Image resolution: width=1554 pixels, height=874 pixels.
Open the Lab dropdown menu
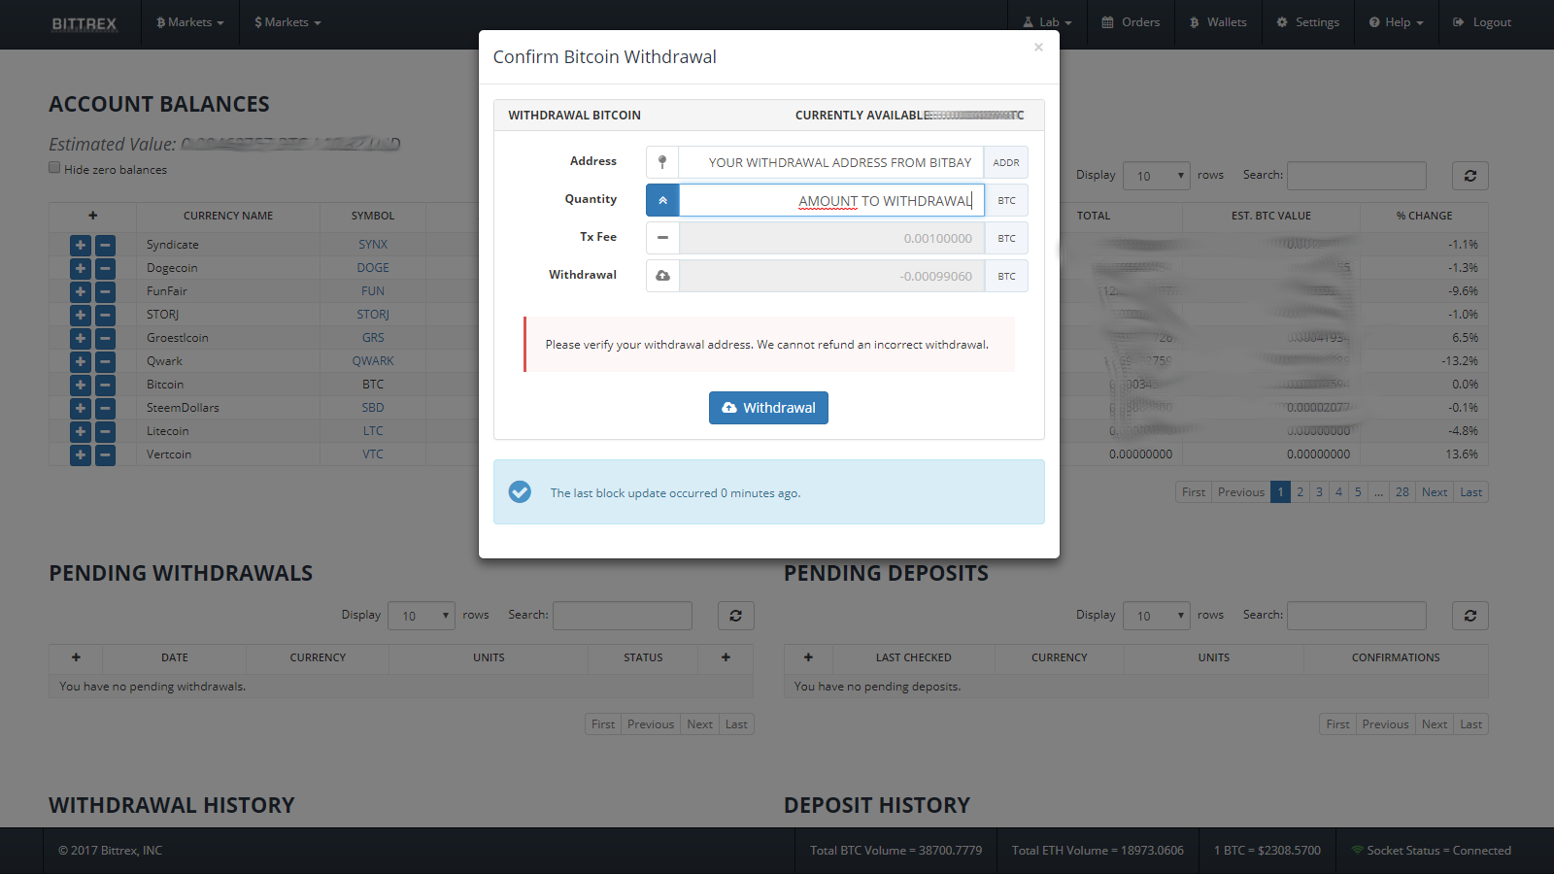coord(1047,22)
